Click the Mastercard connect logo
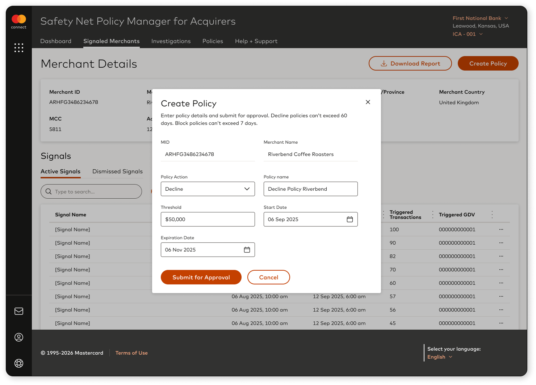The height and width of the screenshot is (385, 536). coord(19,22)
